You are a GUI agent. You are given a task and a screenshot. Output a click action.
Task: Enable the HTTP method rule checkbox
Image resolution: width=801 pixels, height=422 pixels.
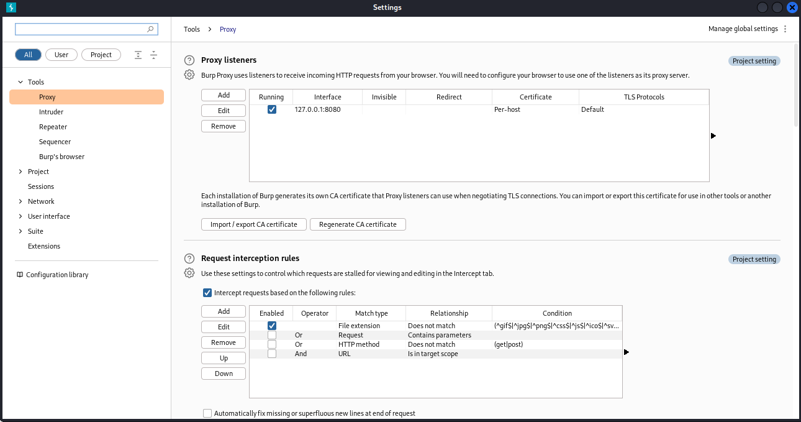click(272, 344)
